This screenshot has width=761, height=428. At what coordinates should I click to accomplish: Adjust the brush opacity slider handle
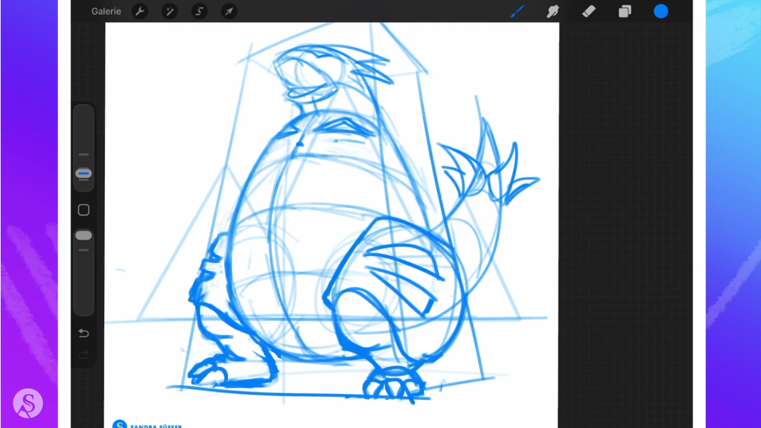click(x=83, y=235)
